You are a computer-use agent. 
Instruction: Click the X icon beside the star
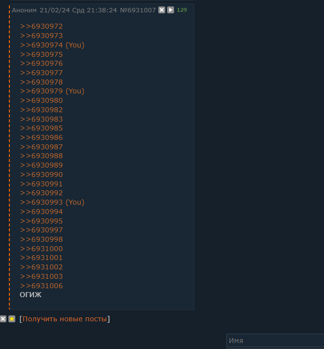point(3,319)
